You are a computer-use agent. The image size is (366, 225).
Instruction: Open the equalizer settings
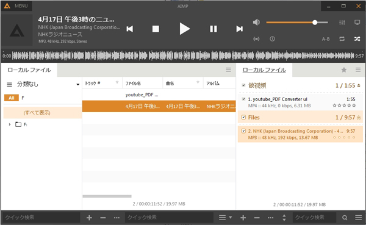pyautogui.click(x=342, y=23)
